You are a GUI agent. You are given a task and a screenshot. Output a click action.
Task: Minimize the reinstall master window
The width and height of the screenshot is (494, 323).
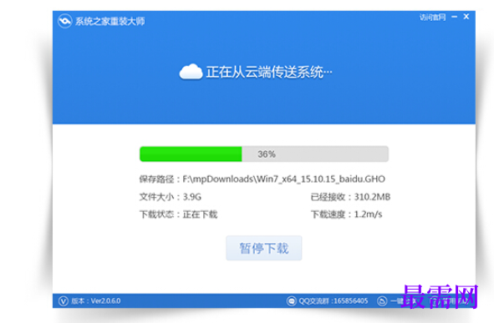click(454, 17)
